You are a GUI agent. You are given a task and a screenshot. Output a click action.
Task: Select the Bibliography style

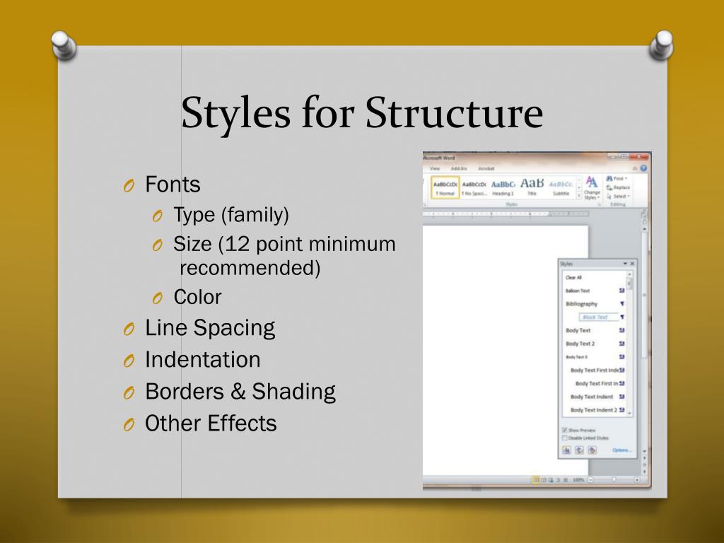(x=581, y=304)
